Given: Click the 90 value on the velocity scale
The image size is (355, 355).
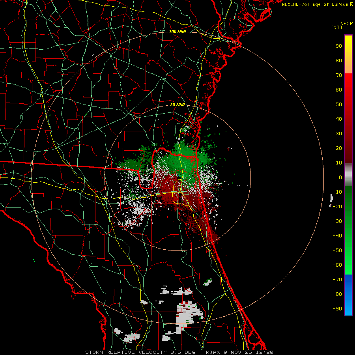Looking at the screenshot, I should (339, 46).
